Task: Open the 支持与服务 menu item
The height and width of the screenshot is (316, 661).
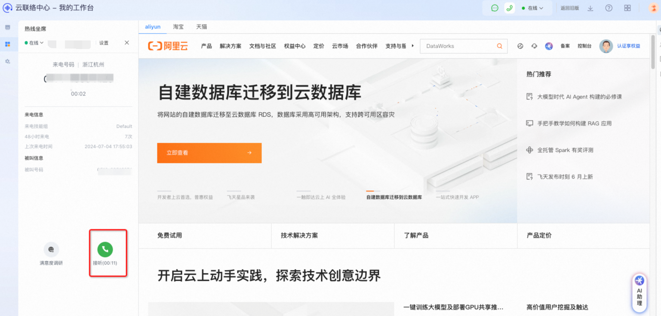Action: [x=396, y=46]
